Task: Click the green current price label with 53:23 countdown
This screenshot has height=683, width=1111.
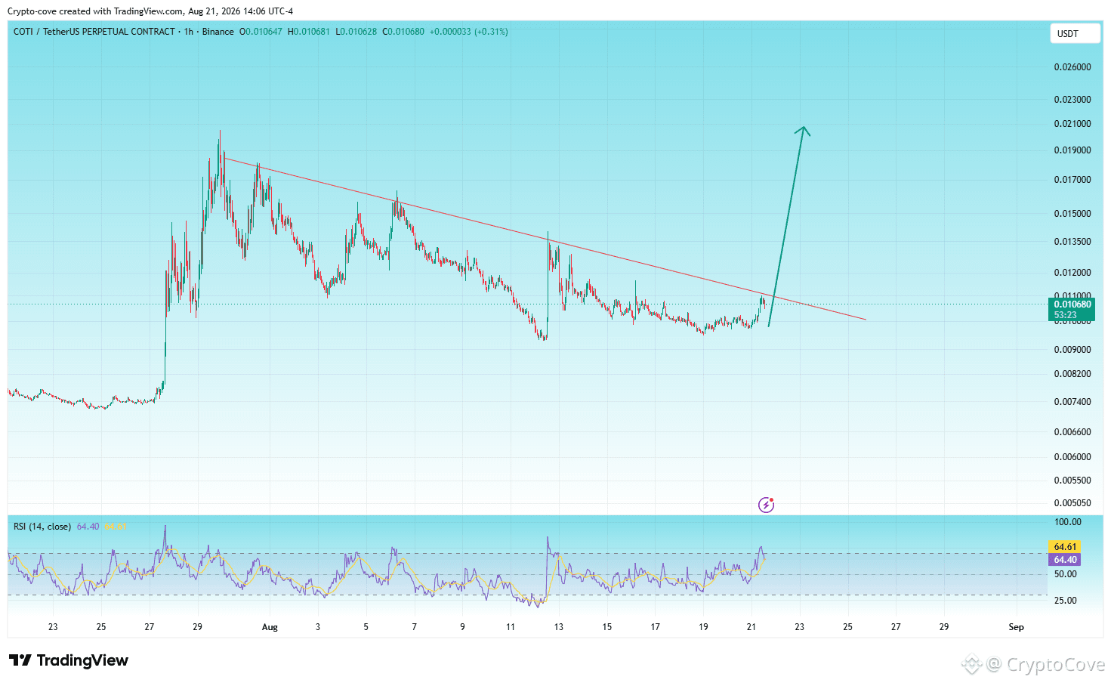Action: 1072,310
